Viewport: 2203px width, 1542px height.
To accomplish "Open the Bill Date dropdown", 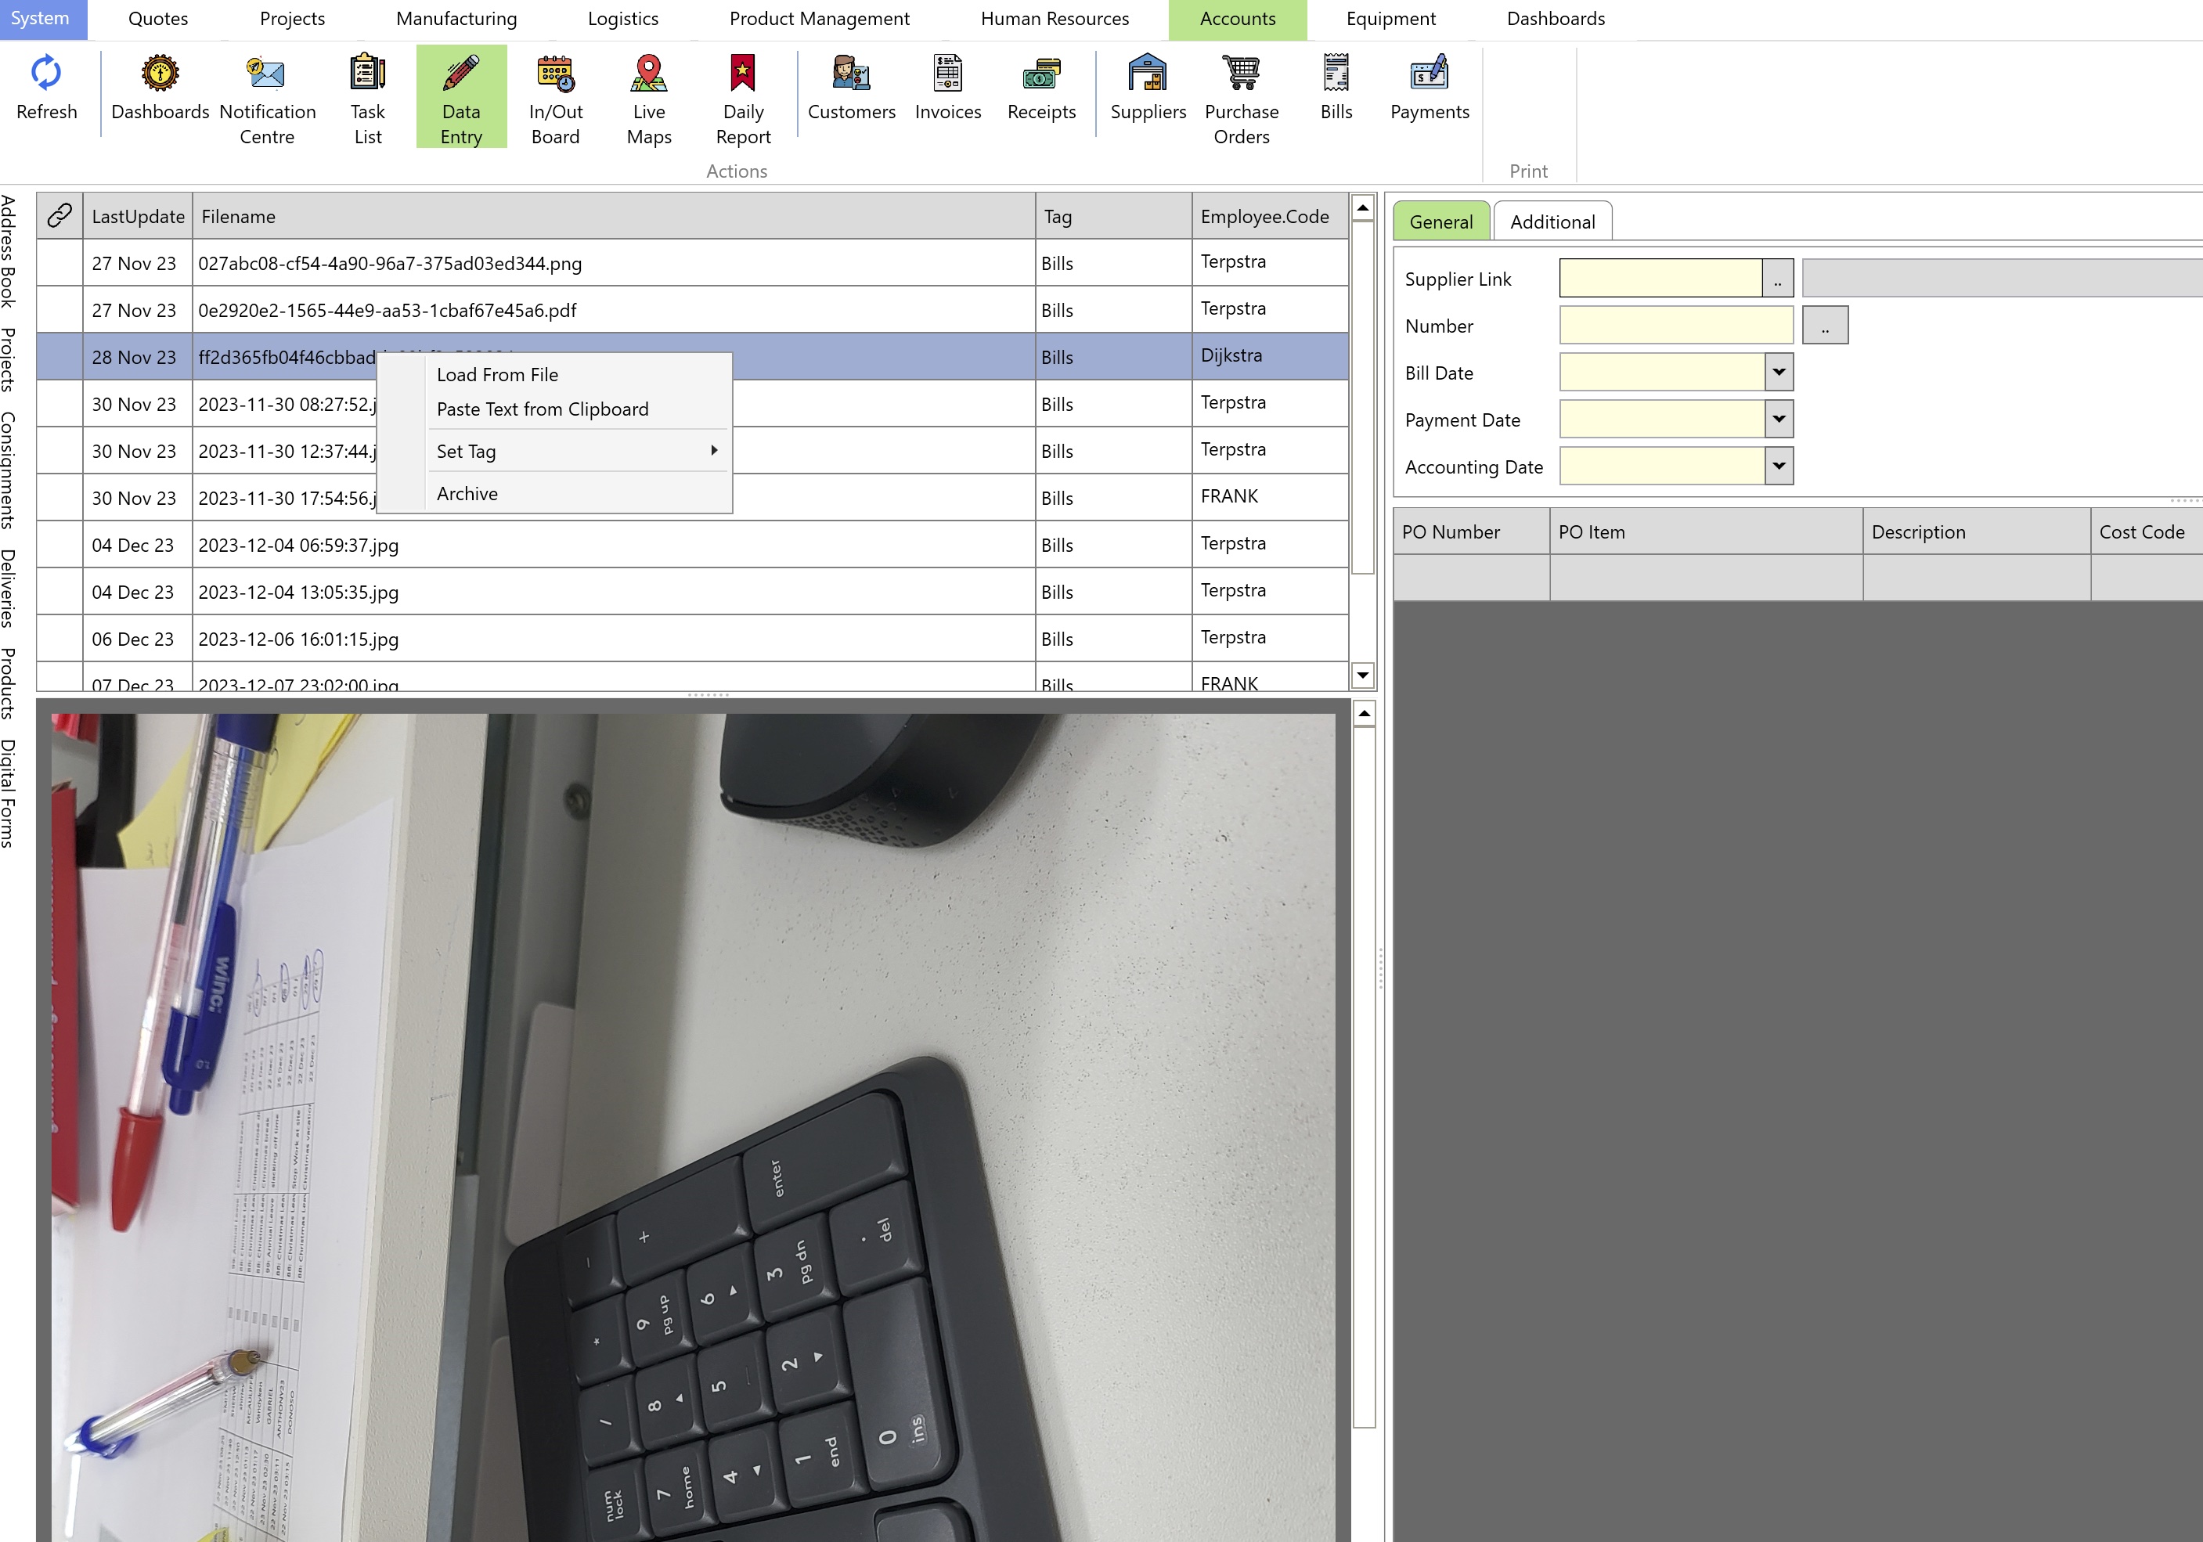I will (1778, 373).
